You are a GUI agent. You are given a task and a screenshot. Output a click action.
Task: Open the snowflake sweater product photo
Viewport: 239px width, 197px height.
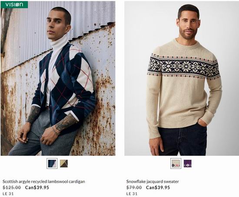[182, 78]
